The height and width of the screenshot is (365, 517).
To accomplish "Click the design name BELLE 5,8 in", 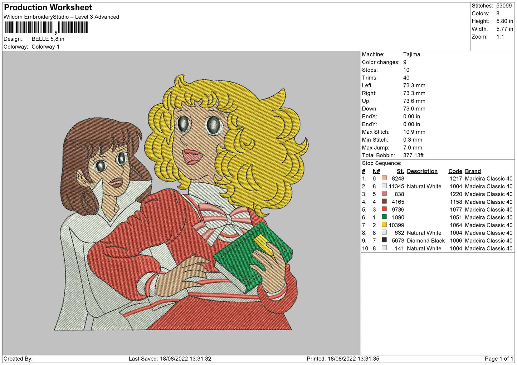I will [48, 39].
